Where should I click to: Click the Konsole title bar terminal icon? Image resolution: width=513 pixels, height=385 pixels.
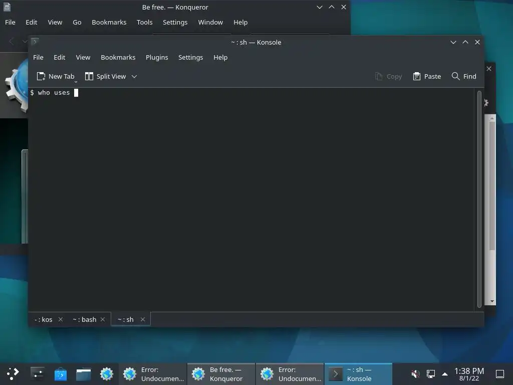(x=35, y=42)
